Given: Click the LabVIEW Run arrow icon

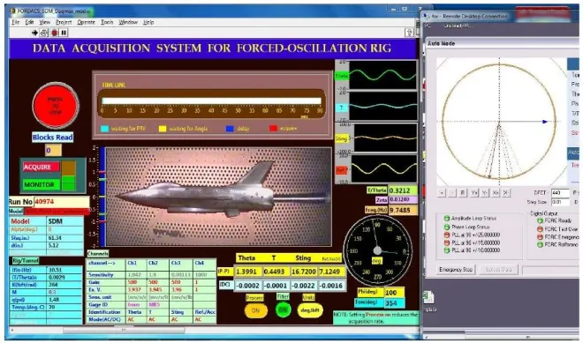Looking at the screenshot, I should [x=34, y=33].
